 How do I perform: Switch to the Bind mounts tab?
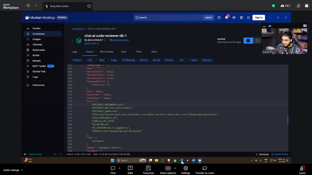pos(107,52)
